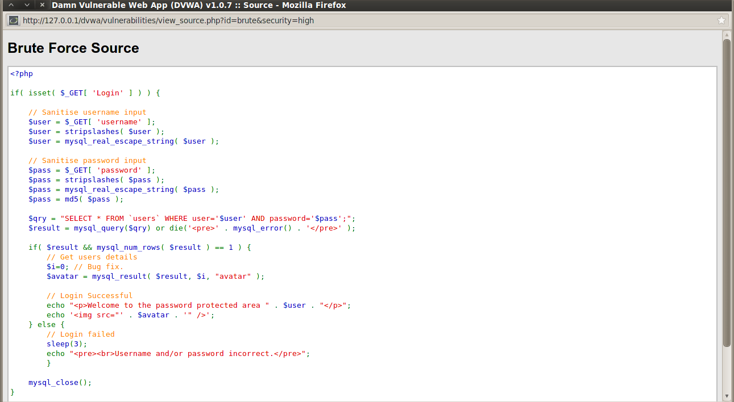Image resolution: width=734 pixels, height=402 pixels.
Task: Click the '<?php' opening tag
Action: point(22,73)
